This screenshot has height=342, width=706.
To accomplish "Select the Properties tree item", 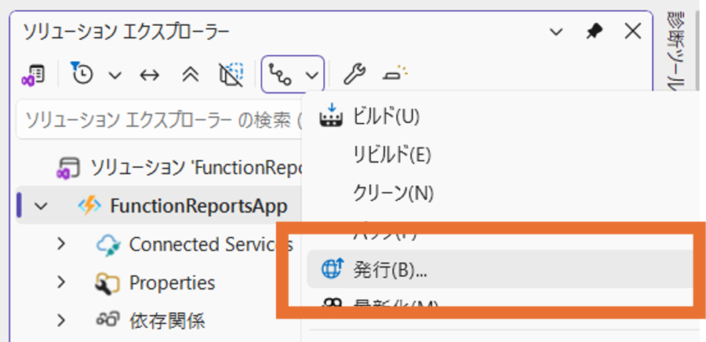I will click(172, 283).
